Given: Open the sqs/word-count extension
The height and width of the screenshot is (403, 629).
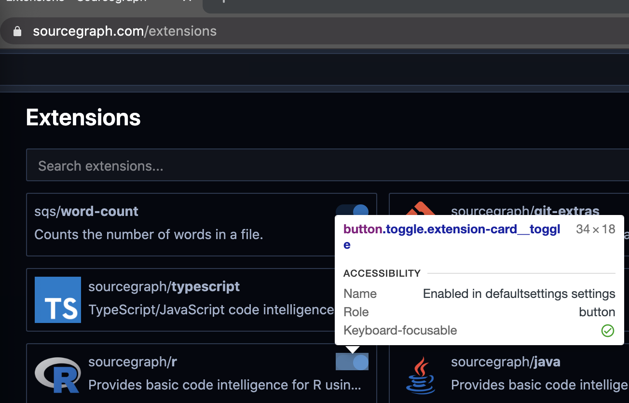Looking at the screenshot, I should pos(86,211).
